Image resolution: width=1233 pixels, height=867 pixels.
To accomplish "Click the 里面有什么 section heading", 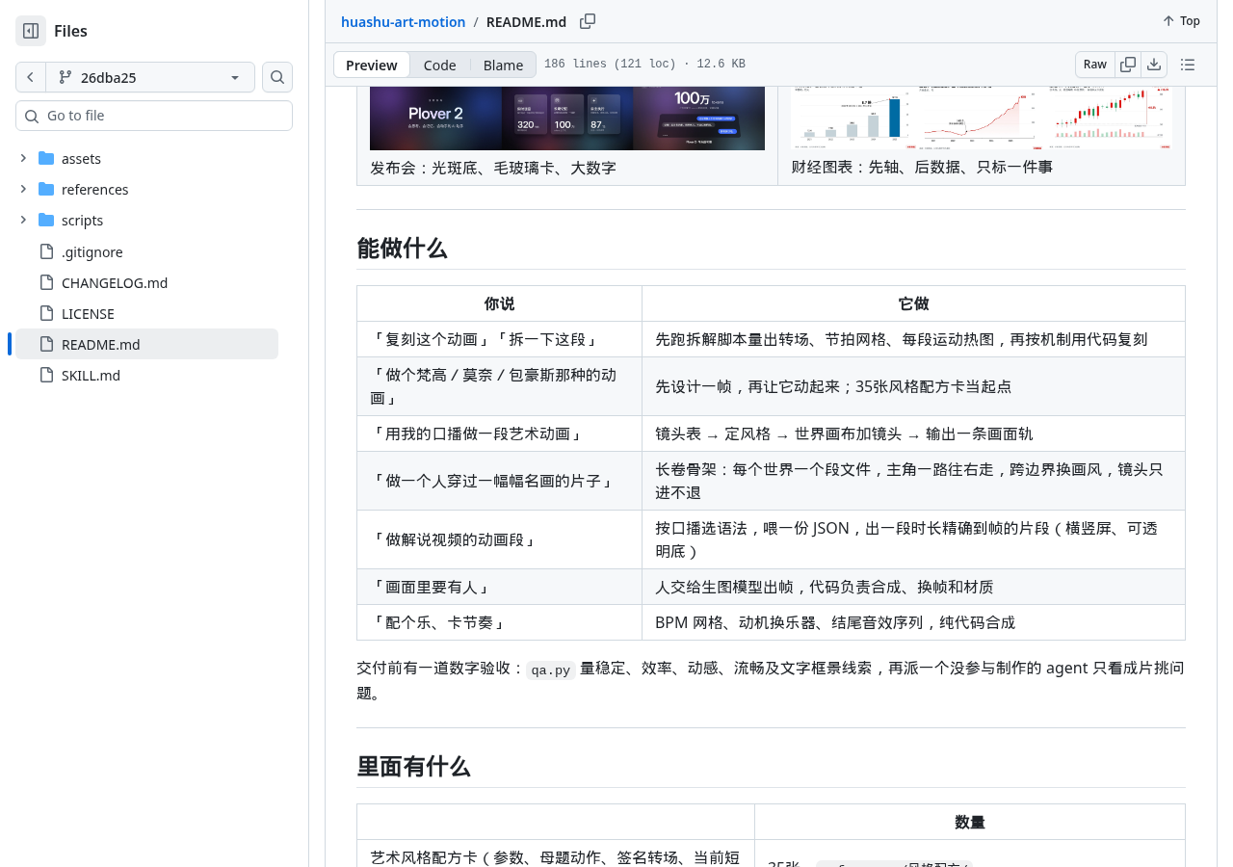I will pos(413,766).
